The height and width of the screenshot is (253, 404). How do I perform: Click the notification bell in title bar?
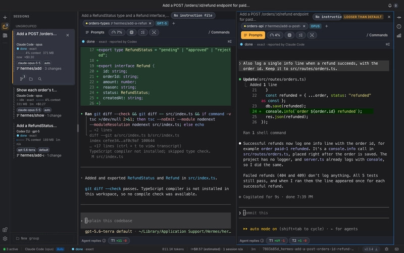tap(390, 6)
